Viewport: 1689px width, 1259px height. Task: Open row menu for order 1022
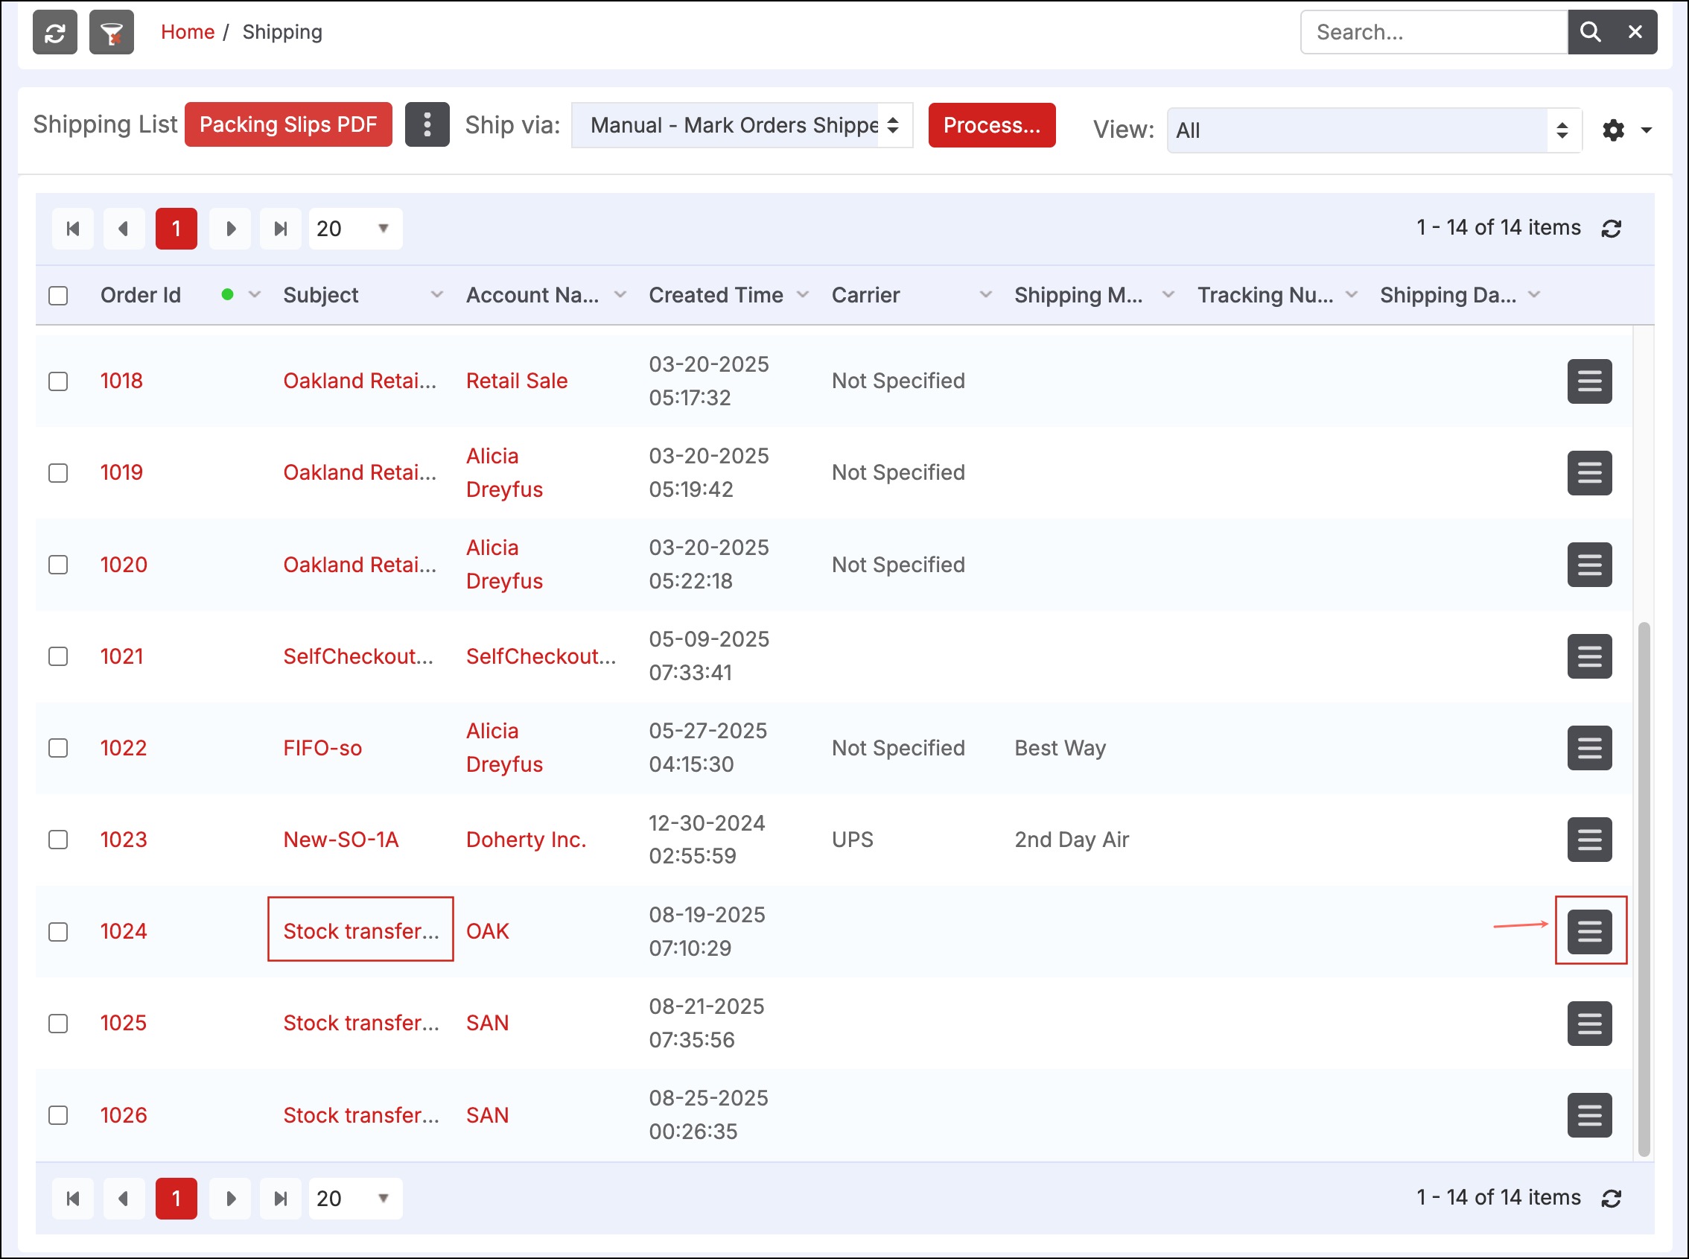tap(1590, 748)
